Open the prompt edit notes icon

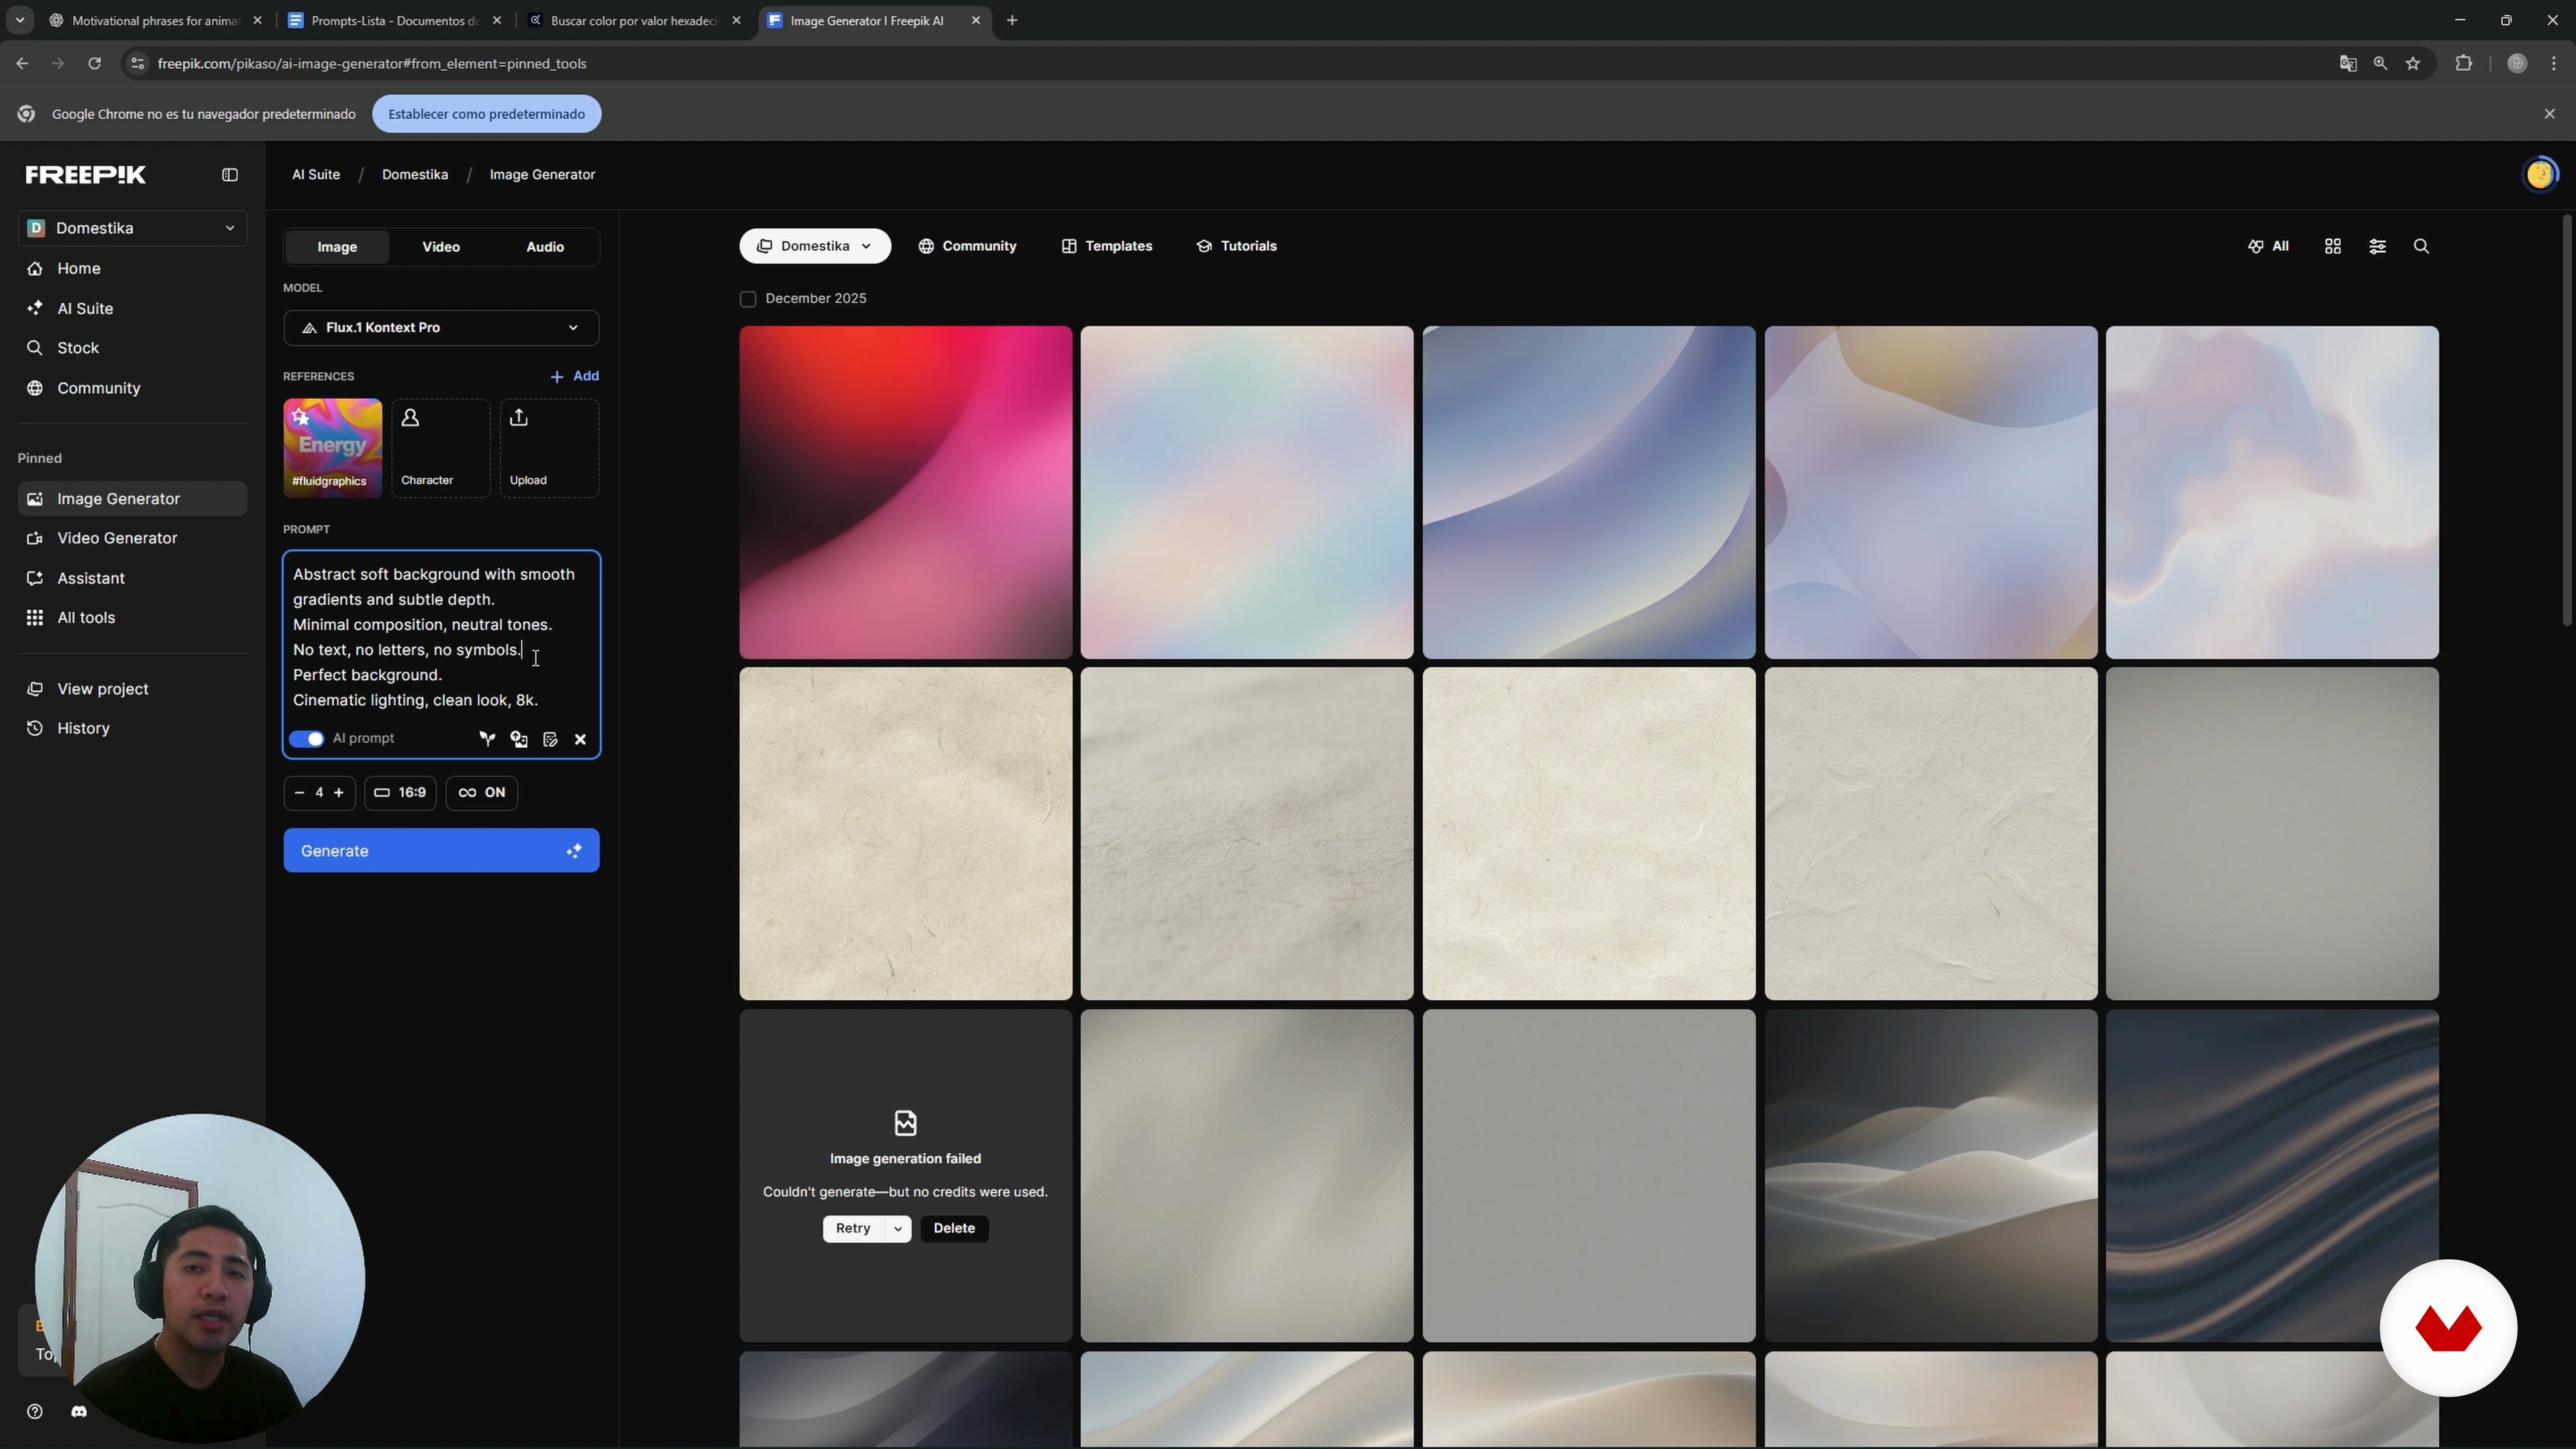[x=550, y=739]
